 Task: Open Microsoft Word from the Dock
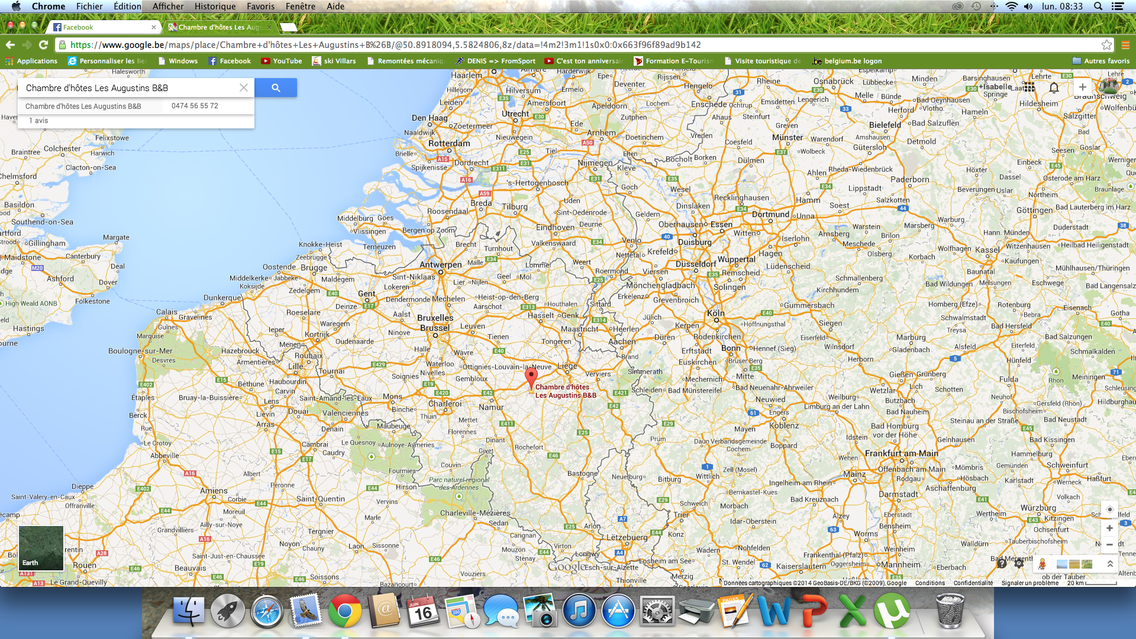[774, 611]
